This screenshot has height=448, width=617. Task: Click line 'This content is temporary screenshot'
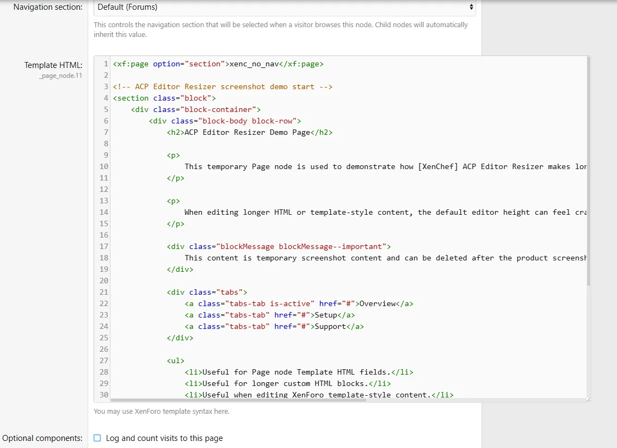(x=385, y=258)
